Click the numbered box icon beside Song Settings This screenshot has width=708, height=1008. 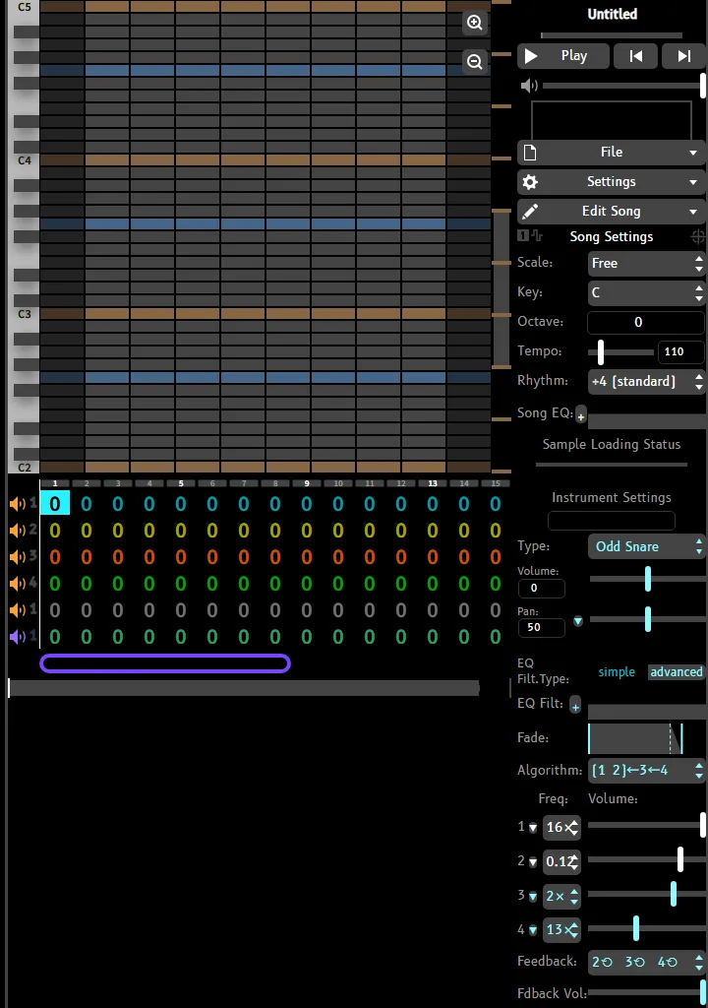[523, 236]
